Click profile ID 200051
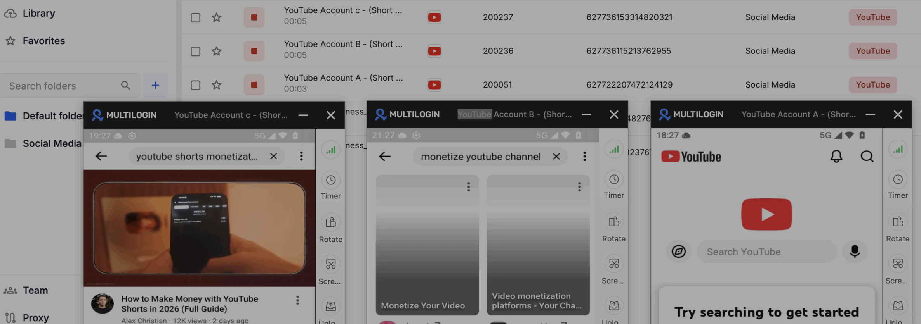Image resolution: width=921 pixels, height=324 pixels. (x=497, y=85)
